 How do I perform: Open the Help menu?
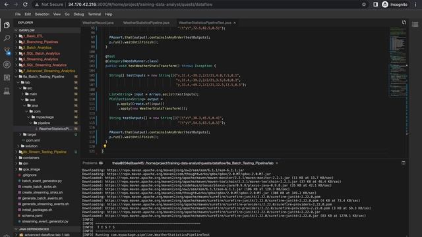coord(108,14)
